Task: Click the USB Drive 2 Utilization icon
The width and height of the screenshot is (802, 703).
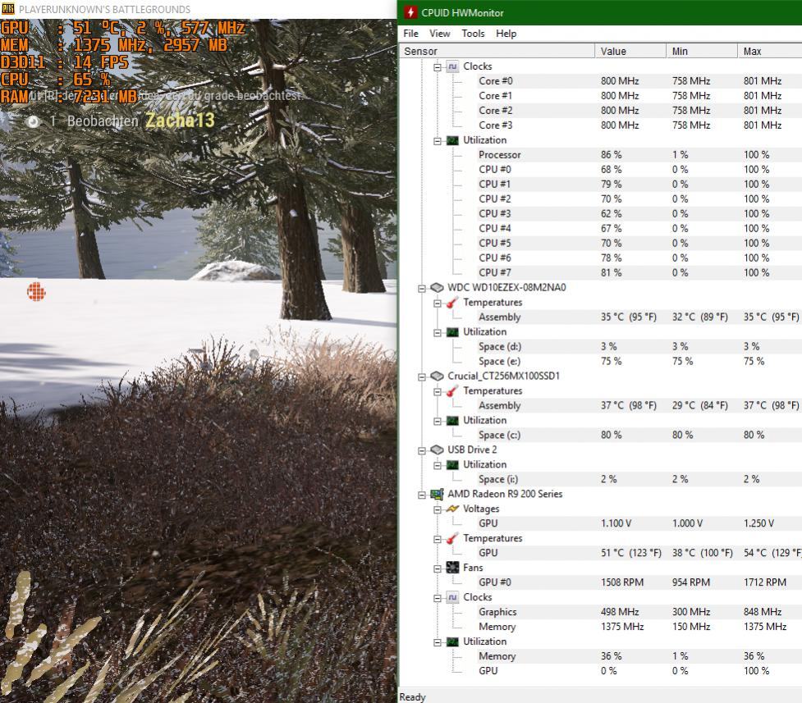Action: [452, 465]
